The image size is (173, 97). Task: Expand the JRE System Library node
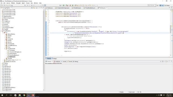click(x=3, y=60)
